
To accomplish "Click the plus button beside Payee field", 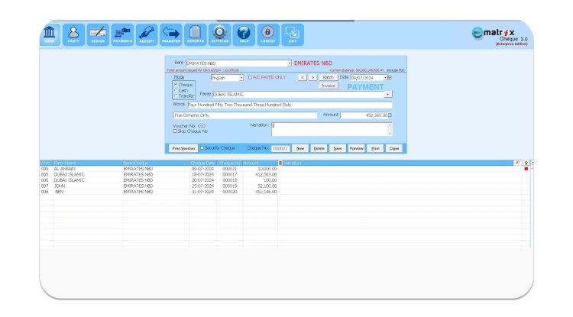I will pyautogui.click(x=387, y=94).
